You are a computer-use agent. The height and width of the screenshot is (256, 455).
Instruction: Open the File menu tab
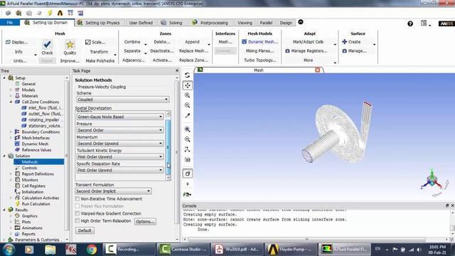click(10, 23)
